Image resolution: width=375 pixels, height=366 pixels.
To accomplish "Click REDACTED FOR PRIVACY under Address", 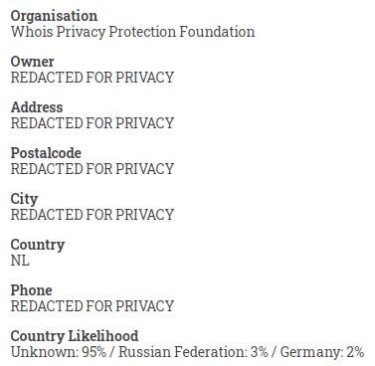I will pos(93,123).
